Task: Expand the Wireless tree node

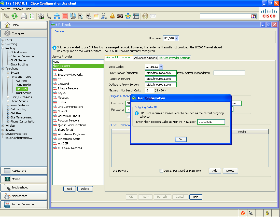Action: coord(3,126)
